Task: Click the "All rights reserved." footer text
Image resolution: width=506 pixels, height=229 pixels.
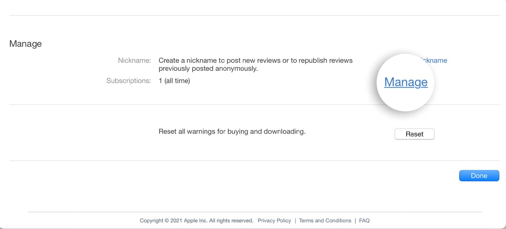Action: (231, 220)
